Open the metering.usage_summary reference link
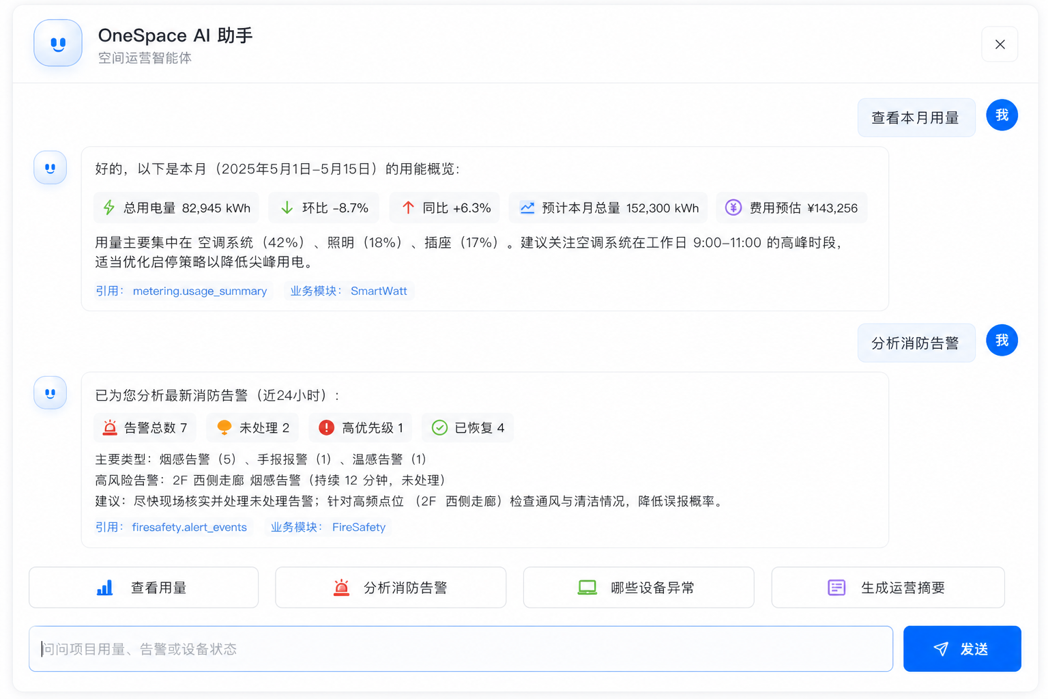Screen dimensions: 1048x699 (200, 291)
